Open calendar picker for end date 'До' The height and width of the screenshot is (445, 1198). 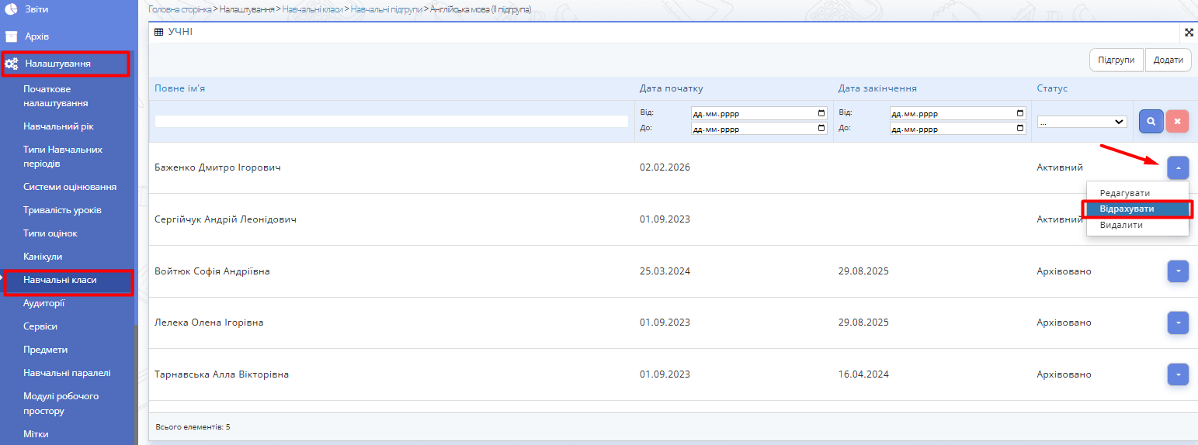1020,129
